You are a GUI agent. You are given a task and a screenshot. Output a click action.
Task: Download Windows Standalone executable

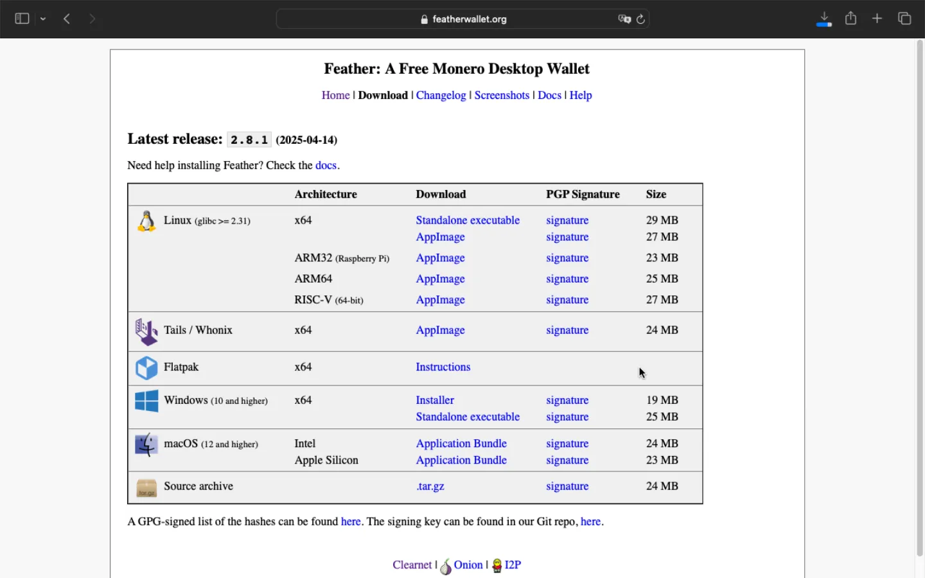click(468, 417)
